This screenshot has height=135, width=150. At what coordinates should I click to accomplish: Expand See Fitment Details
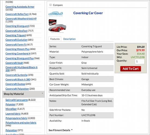(61, 130)
